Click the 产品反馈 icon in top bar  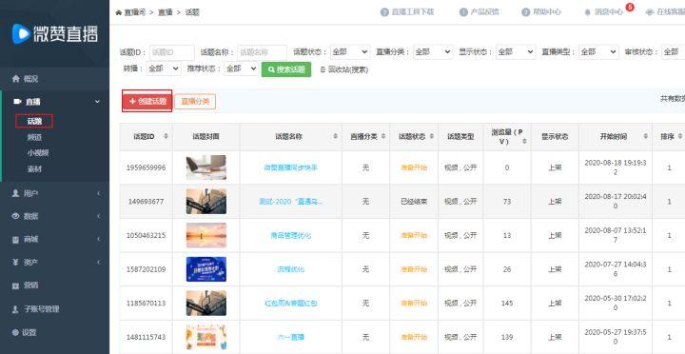463,12
